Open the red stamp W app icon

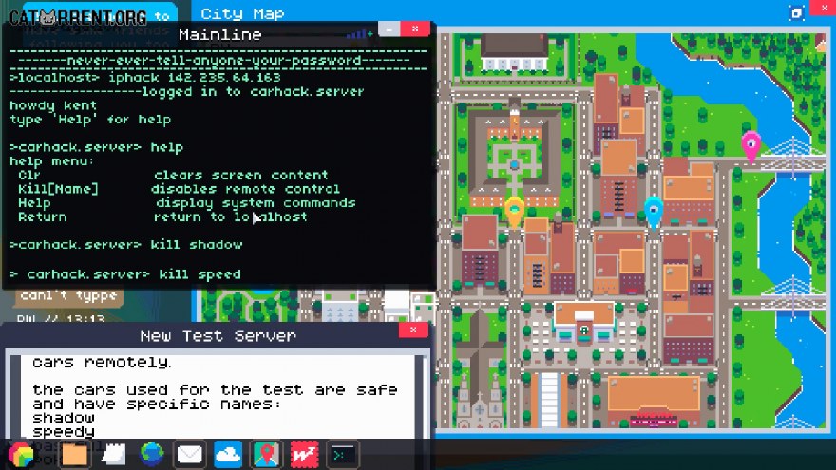point(304,455)
